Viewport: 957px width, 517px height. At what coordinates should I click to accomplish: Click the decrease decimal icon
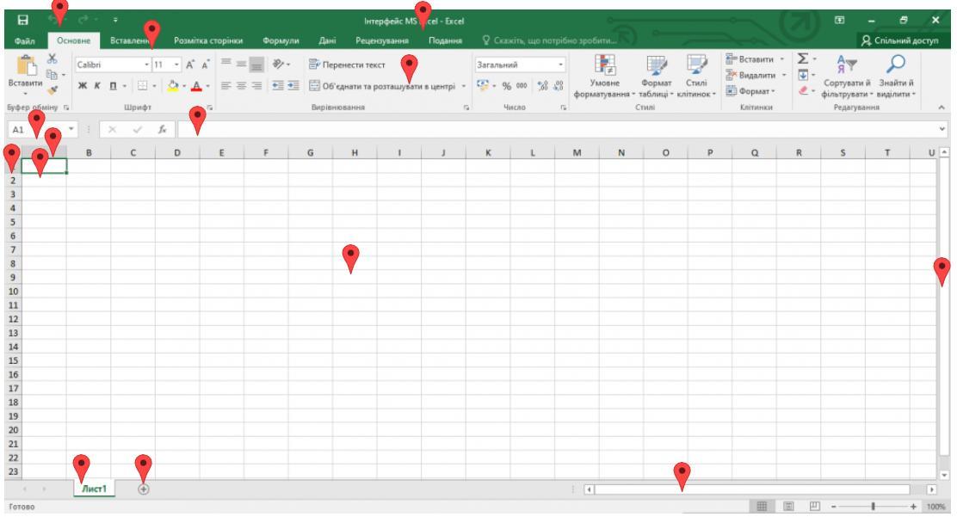point(558,86)
